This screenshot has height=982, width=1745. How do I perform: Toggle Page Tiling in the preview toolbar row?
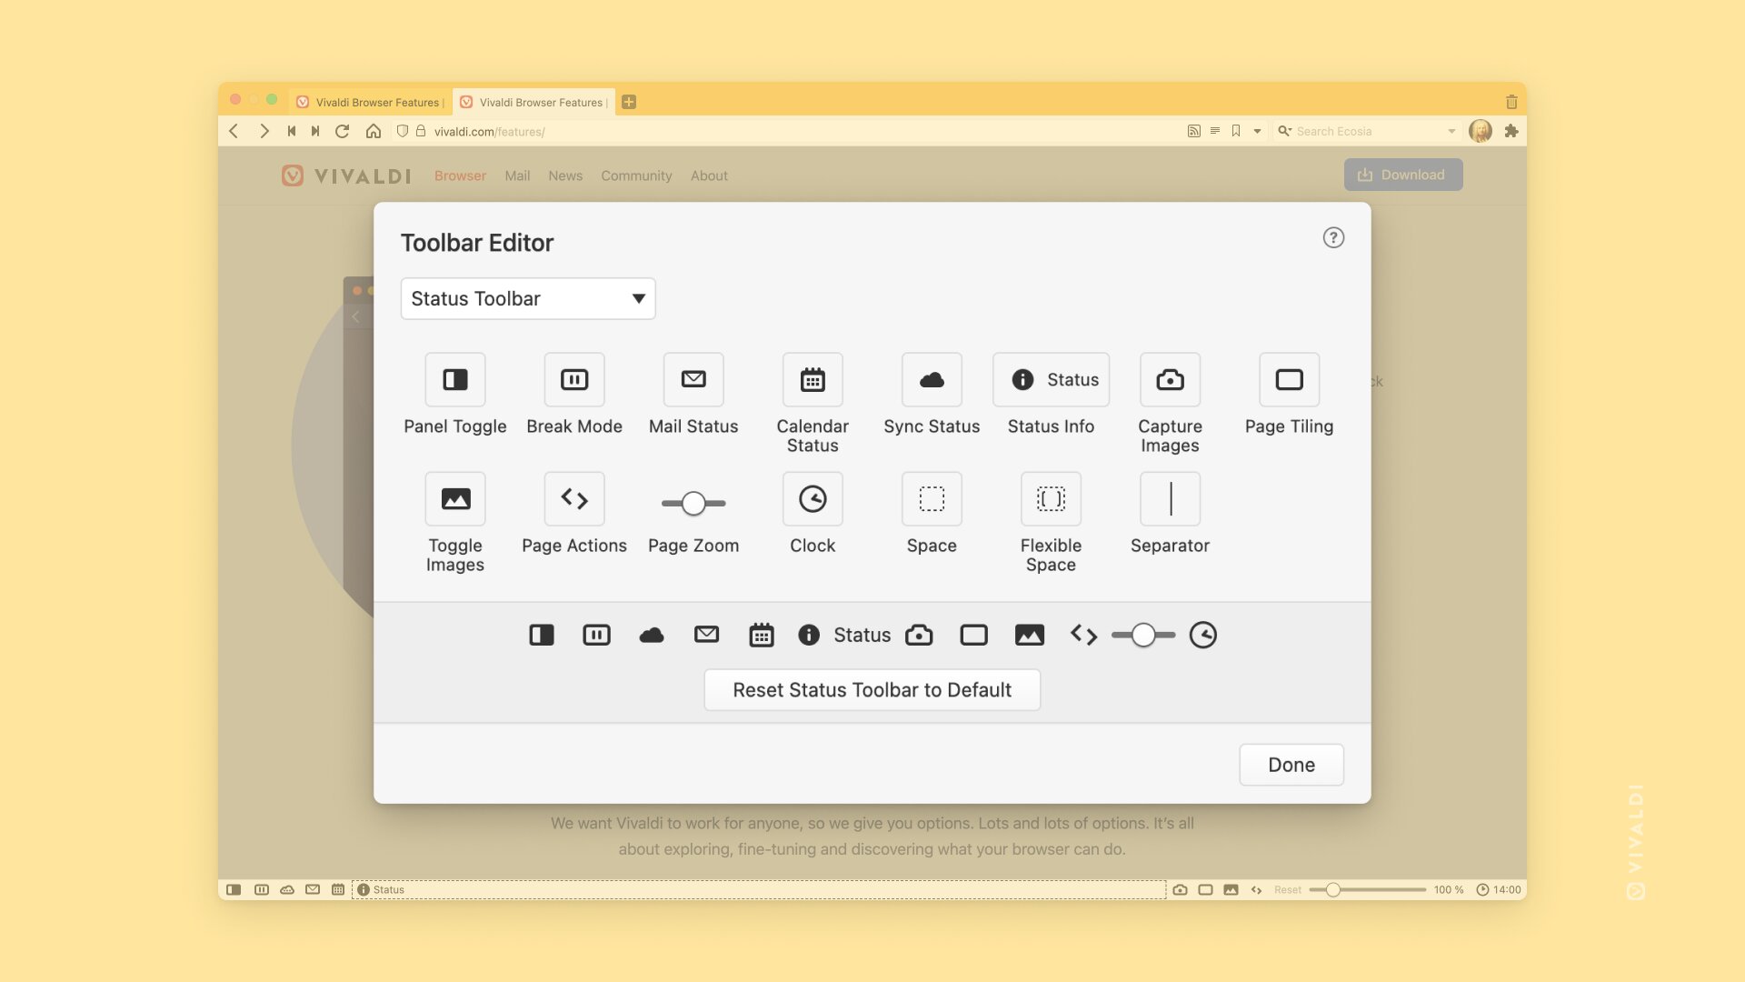tap(973, 635)
